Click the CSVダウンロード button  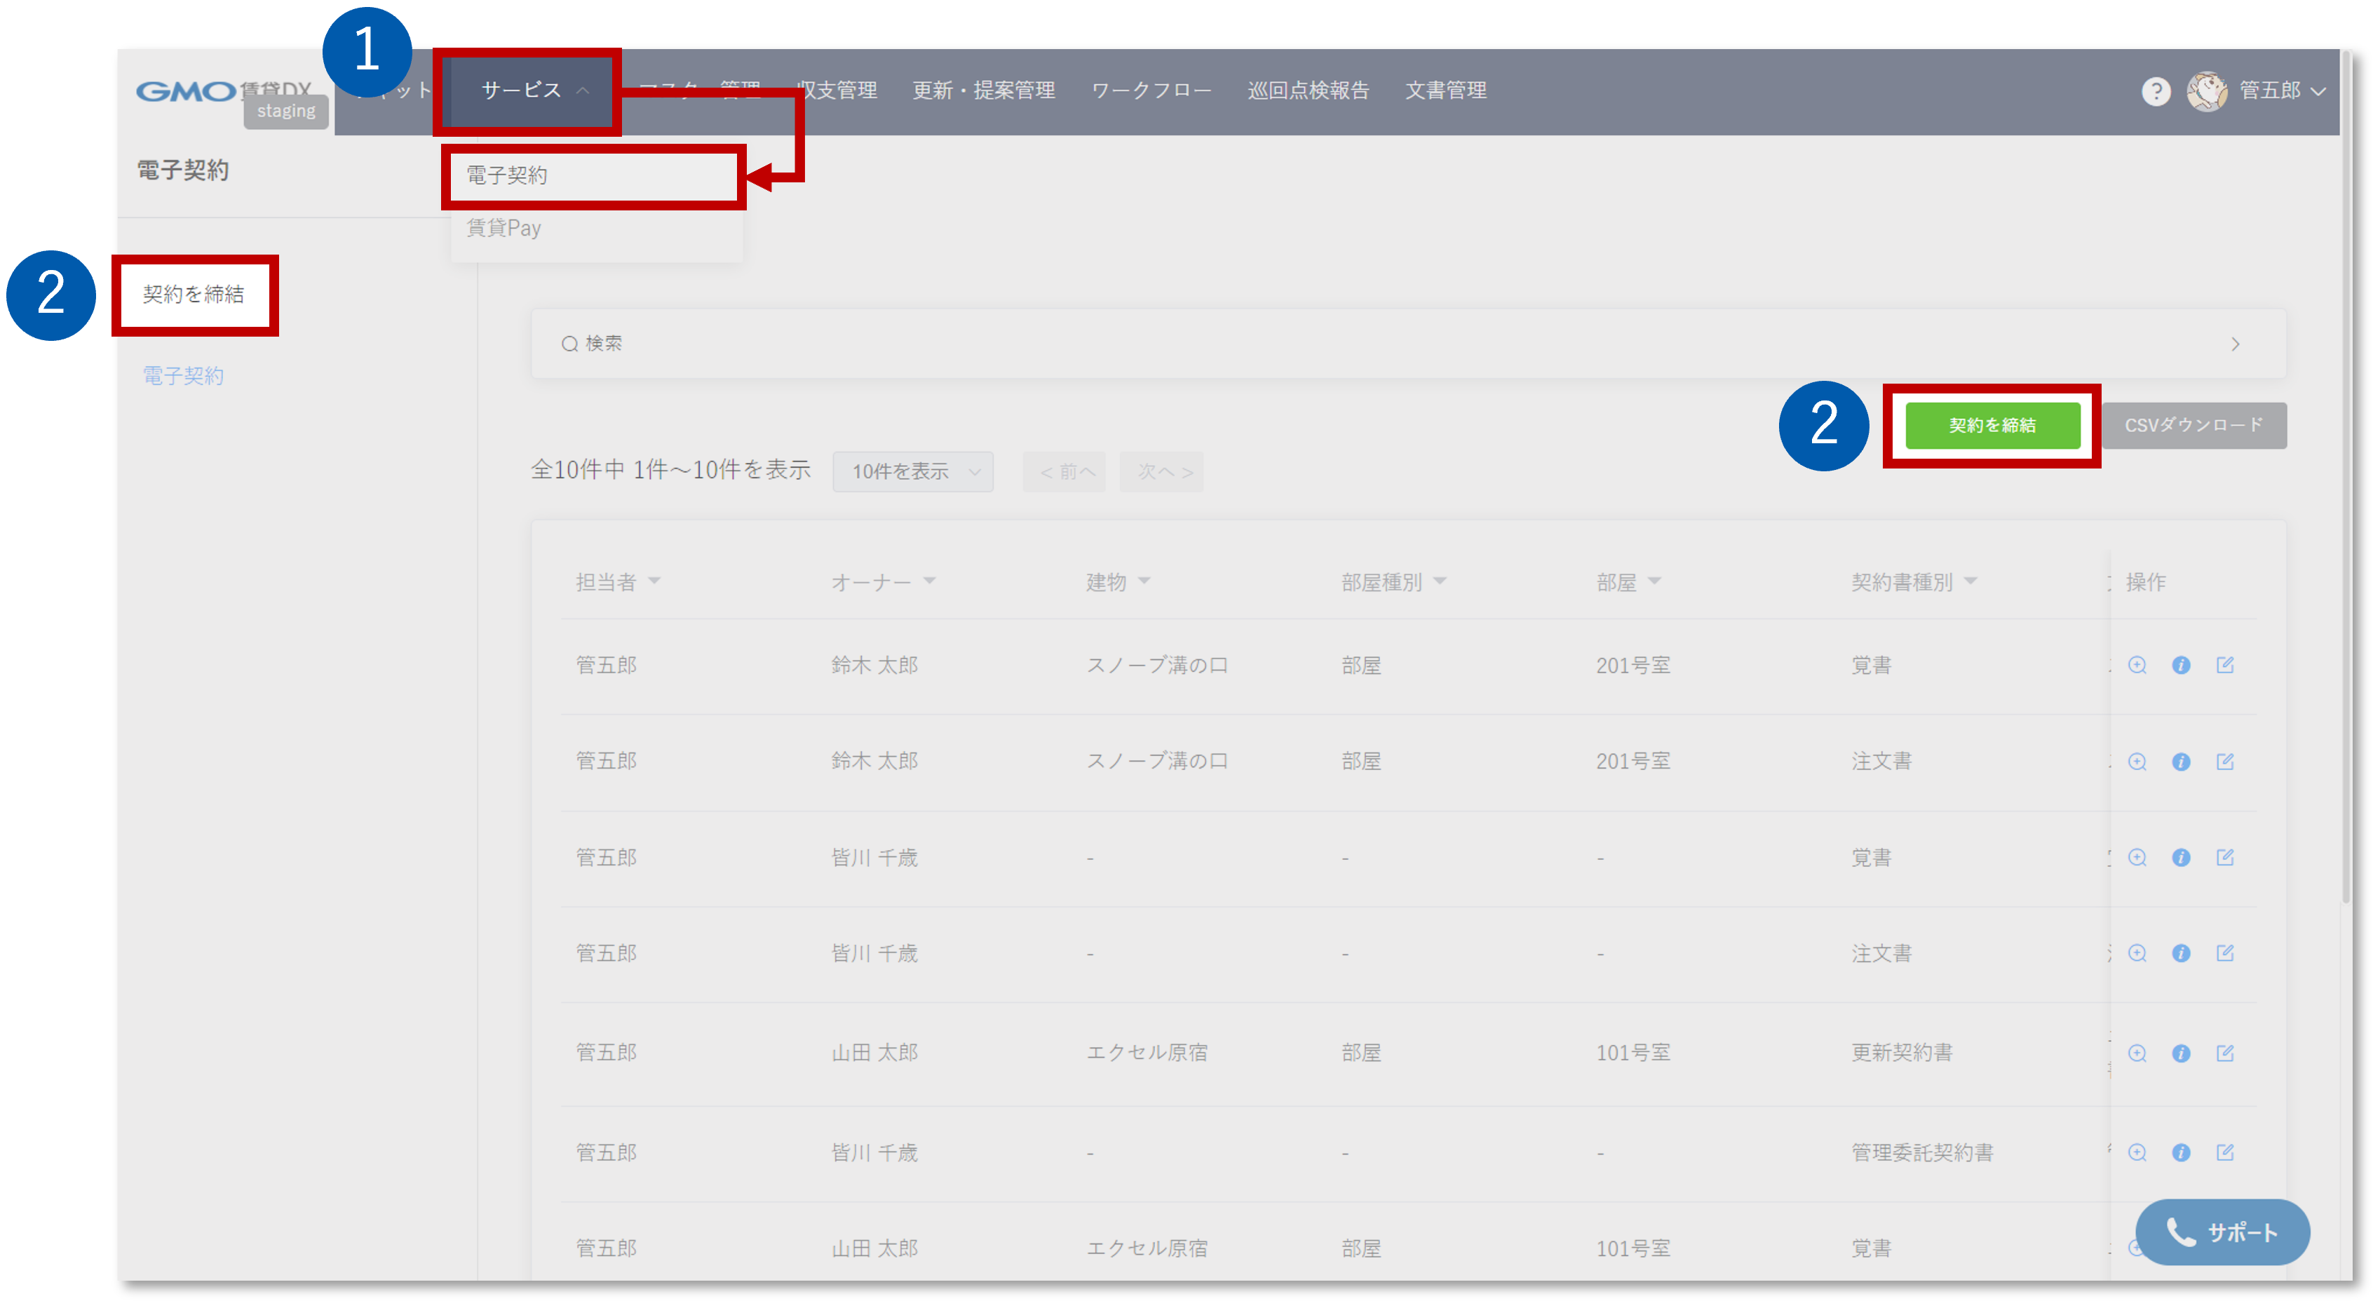coord(2193,426)
